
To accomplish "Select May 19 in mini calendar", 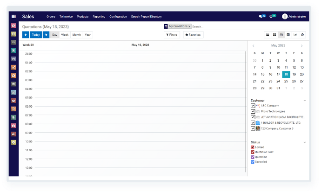I will [294, 74].
